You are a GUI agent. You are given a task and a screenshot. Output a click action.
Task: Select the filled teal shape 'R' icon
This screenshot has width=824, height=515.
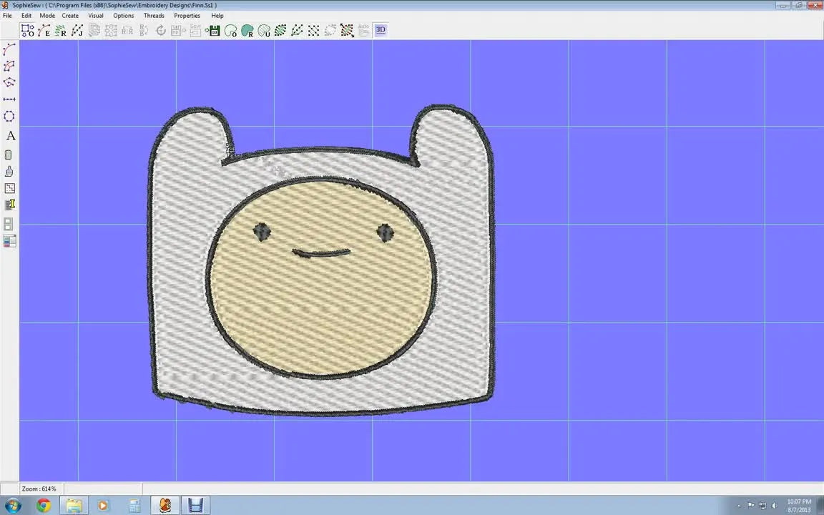tap(247, 31)
